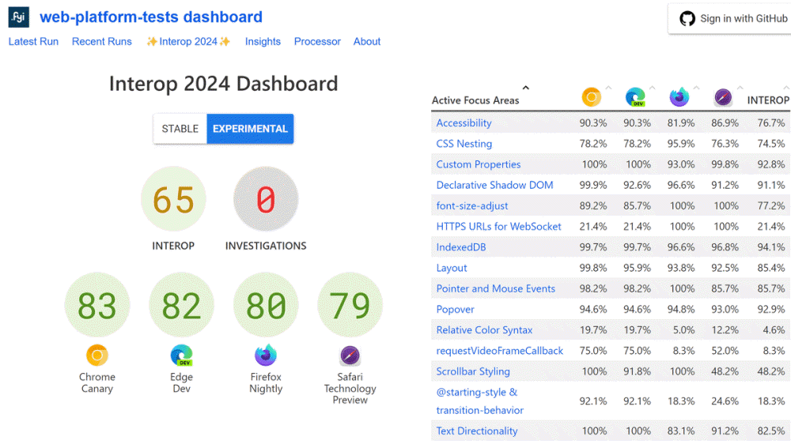The width and height of the screenshot is (791, 444).
Task: Click Chrome Canary icon under score 83
Action: (x=97, y=356)
